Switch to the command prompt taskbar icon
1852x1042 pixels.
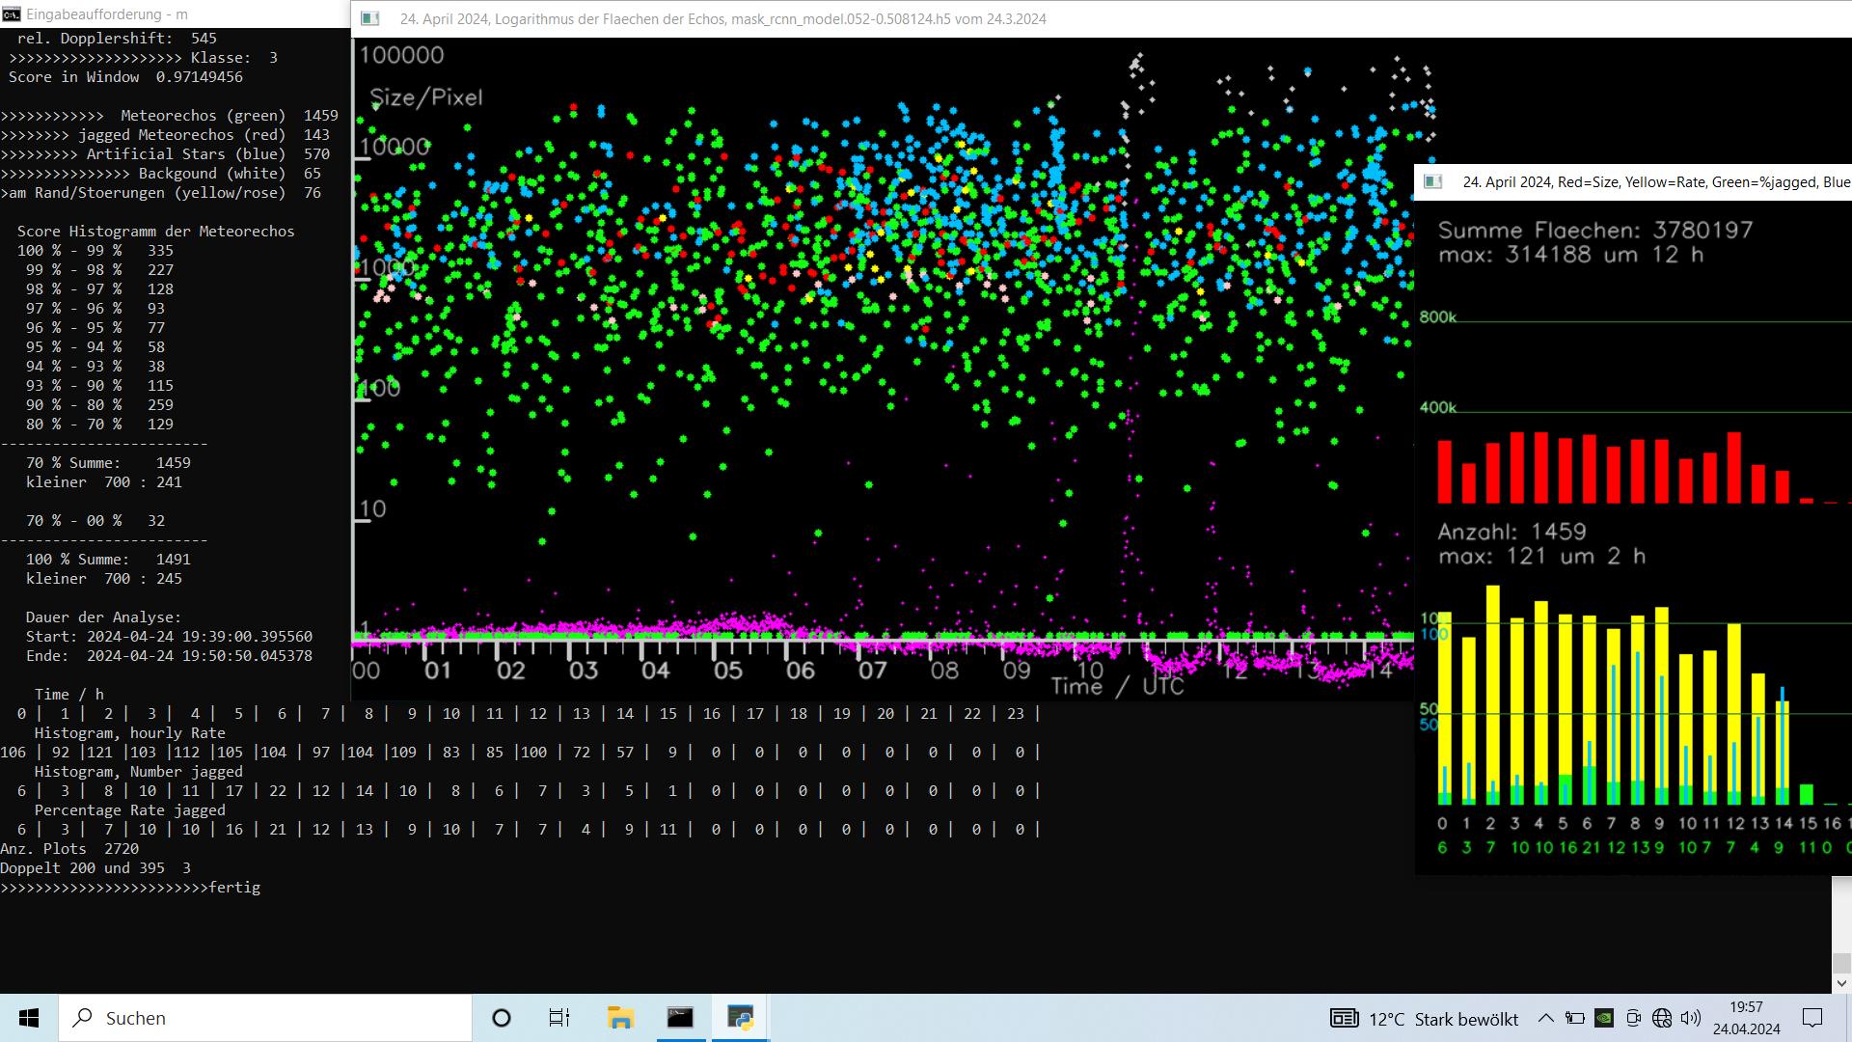point(680,1018)
